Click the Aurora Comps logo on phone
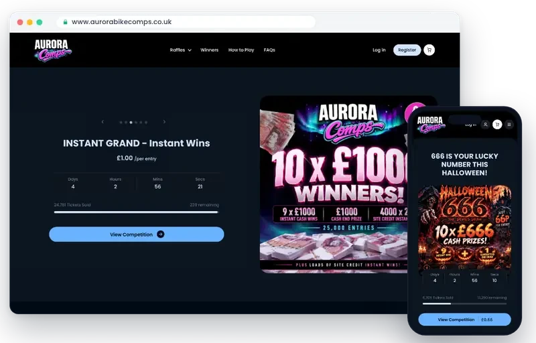 coord(431,125)
